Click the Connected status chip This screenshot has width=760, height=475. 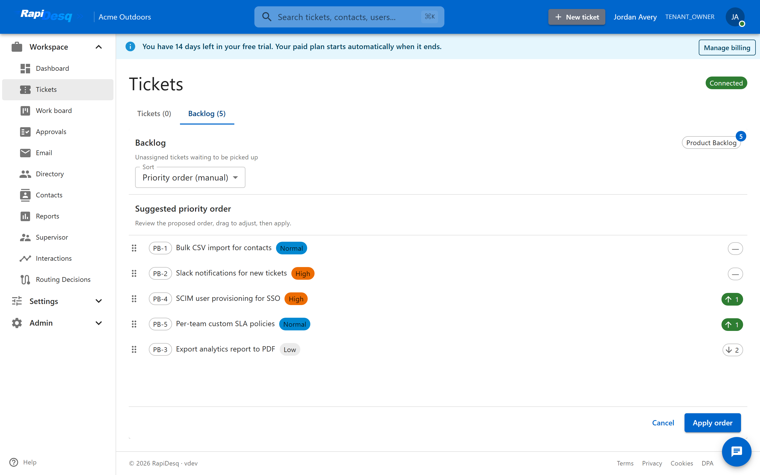point(726,83)
